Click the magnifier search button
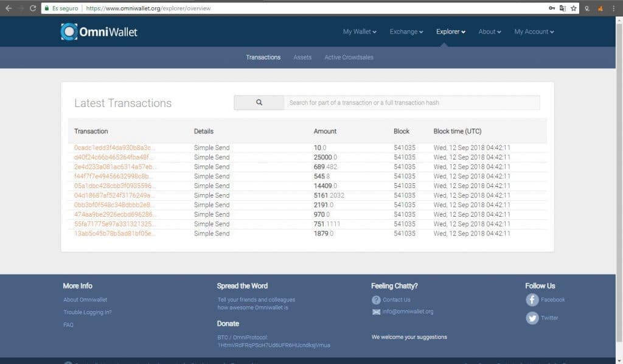 click(x=259, y=102)
